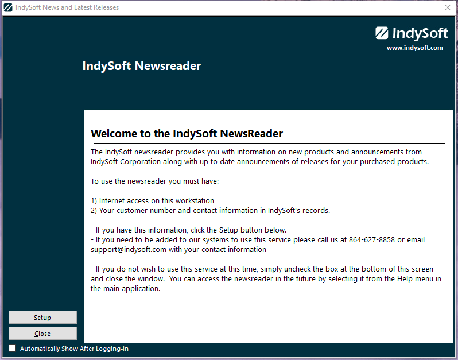Click the Welcome to the IndySoft NewsReader heading
The width and height of the screenshot is (458, 360).
click(x=187, y=134)
